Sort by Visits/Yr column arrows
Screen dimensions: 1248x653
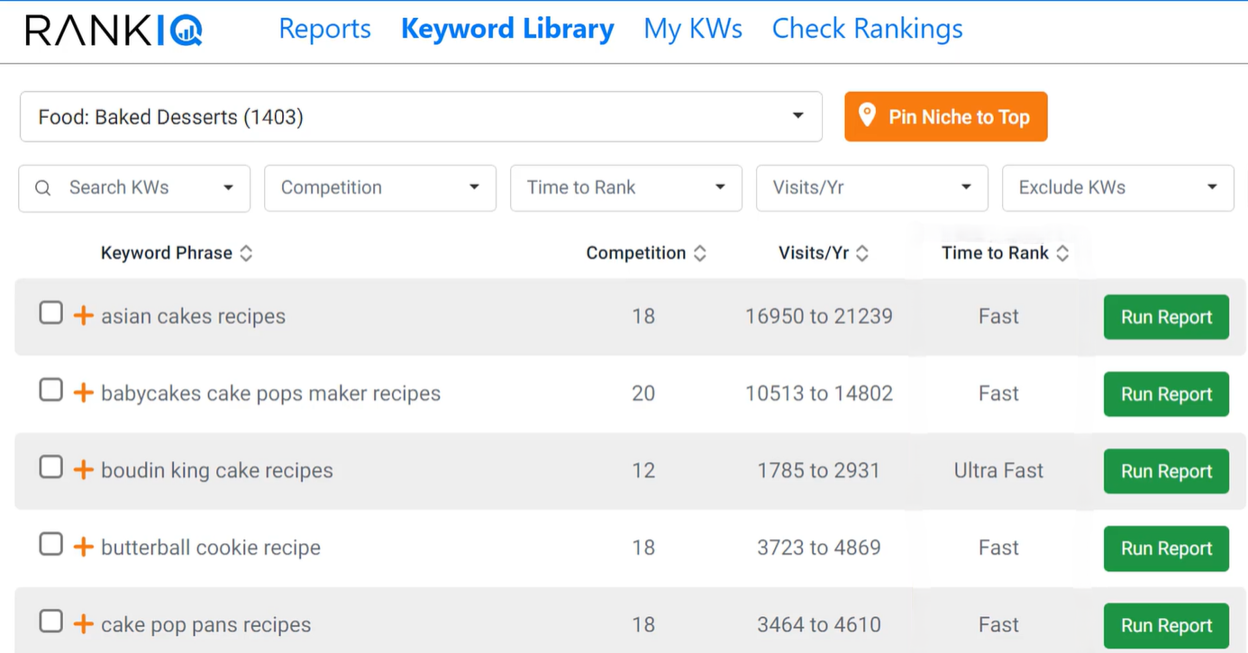pyautogui.click(x=862, y=253)
